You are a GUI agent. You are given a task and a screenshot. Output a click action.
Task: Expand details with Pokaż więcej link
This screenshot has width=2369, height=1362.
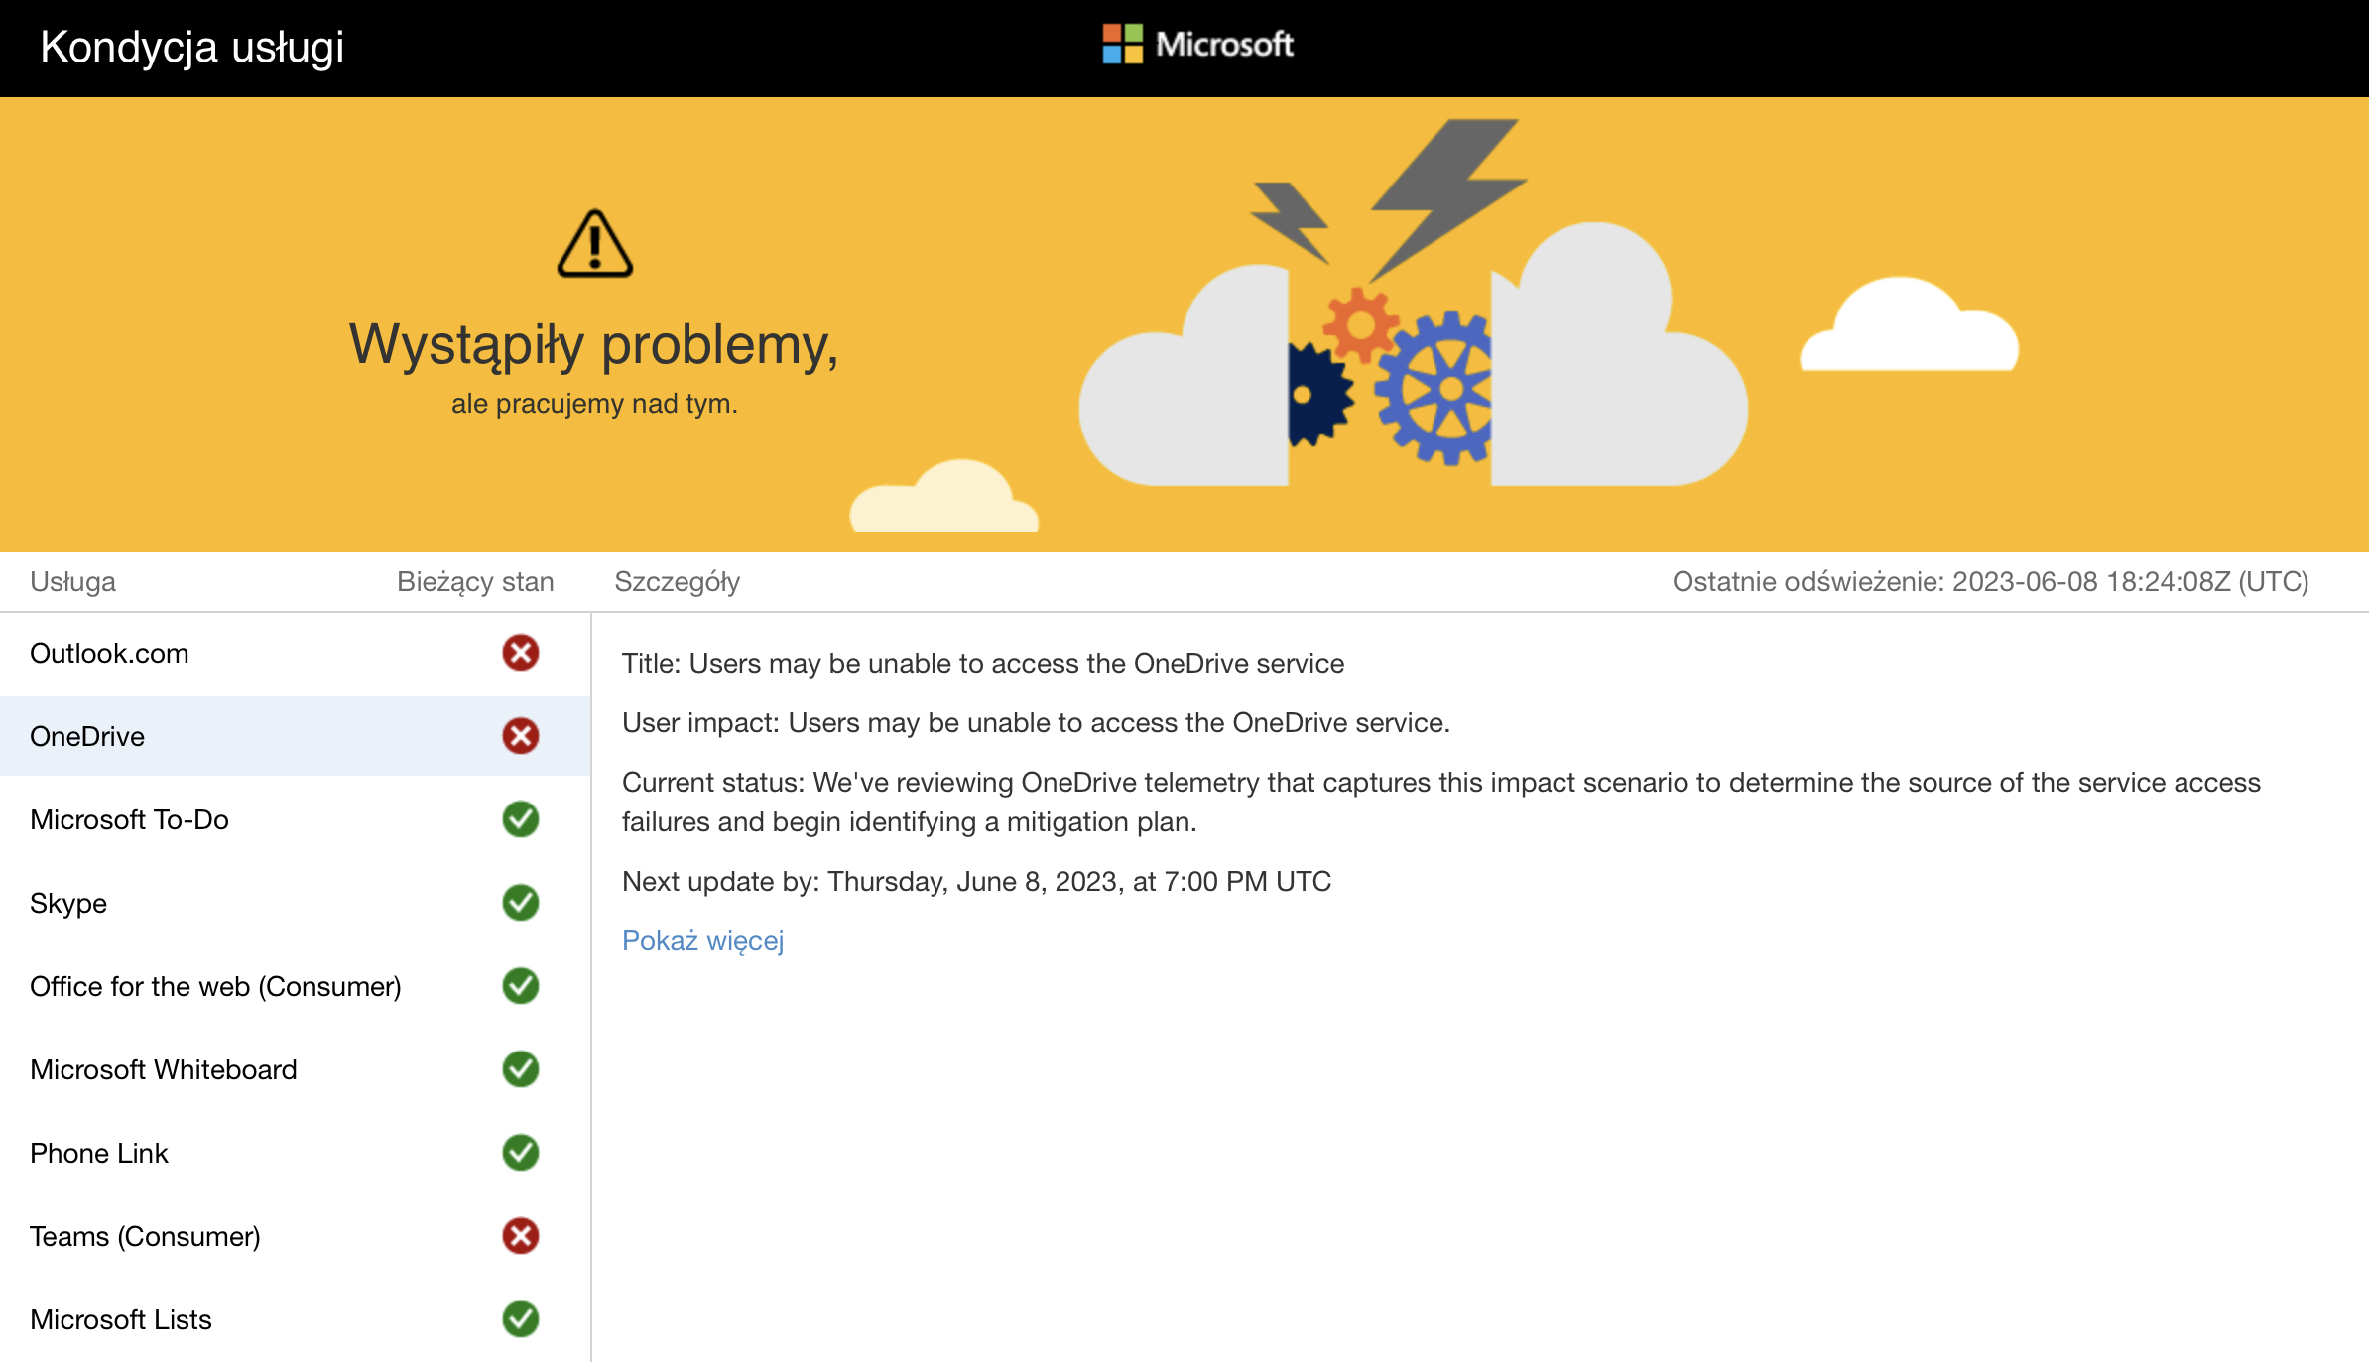(702, 940)
